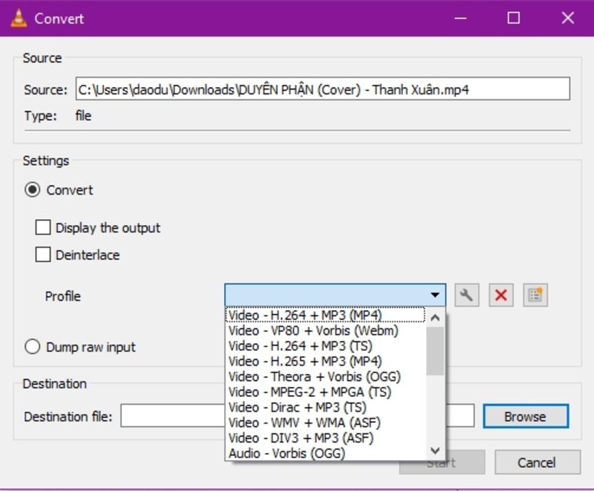Choose Video - H.264 + MP3 (TS) profile
Viewport: 594px width, 491px height.
click(x=325, y=346)
